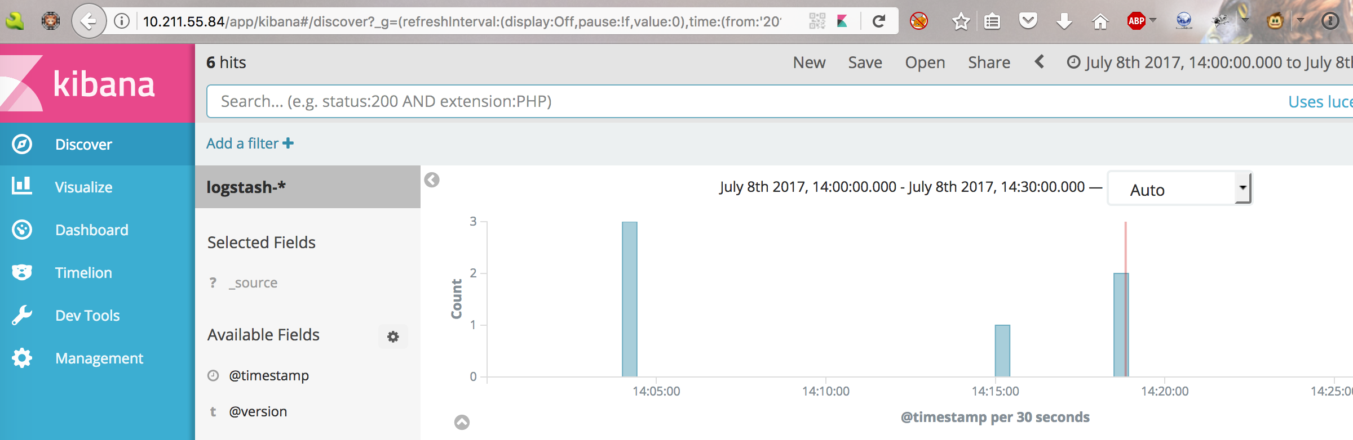
Task: Select the Dashboard navigation label
Action: pos(92,230)
